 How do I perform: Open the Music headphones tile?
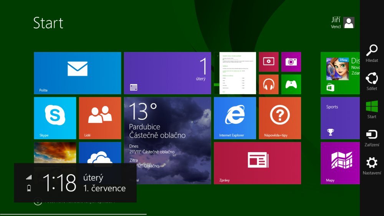pyautogui.click(x=269, y=84)
